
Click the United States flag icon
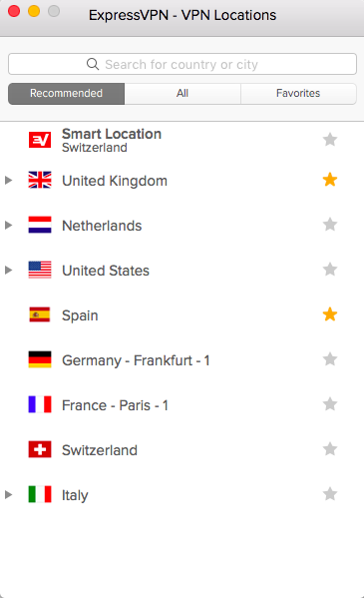pos(40,270)
